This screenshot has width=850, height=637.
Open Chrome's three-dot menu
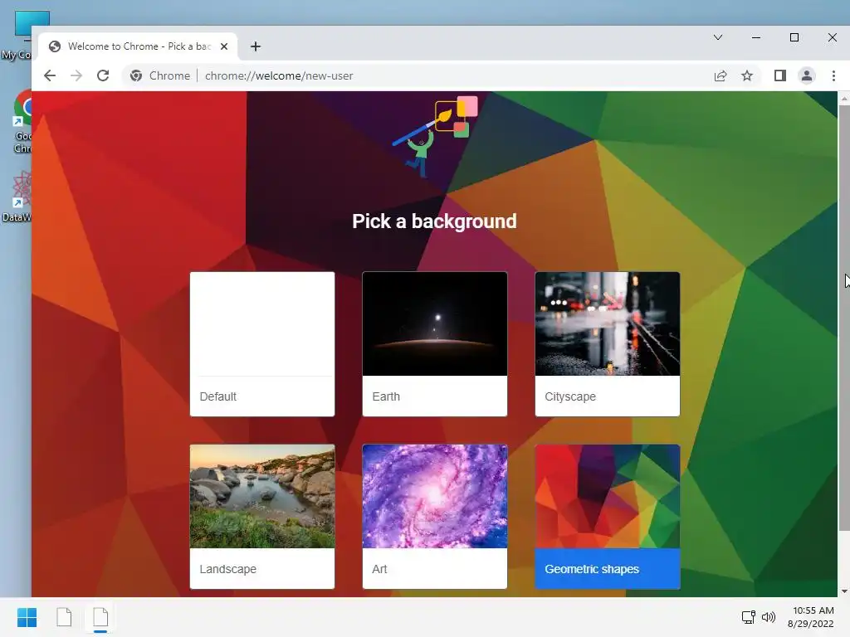[833, 75]
